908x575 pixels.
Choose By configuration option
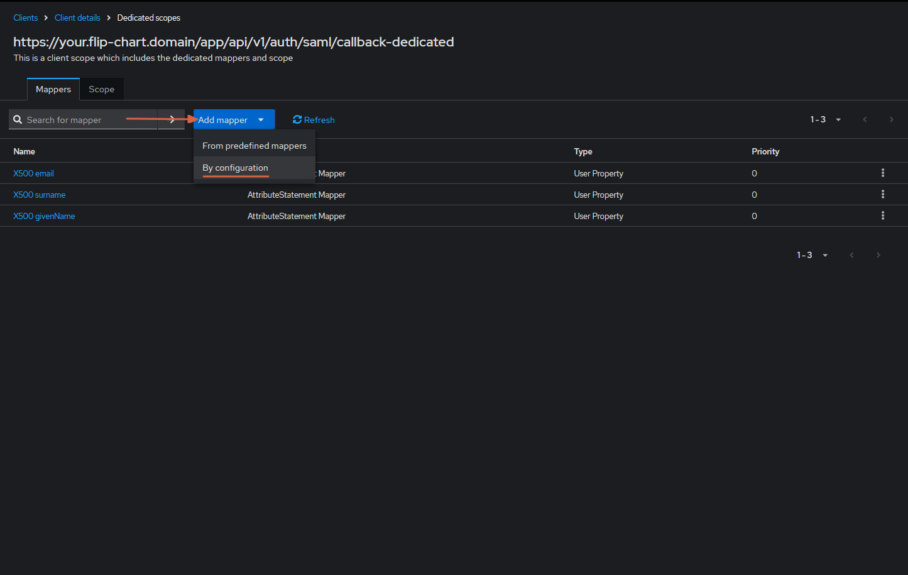254,168
